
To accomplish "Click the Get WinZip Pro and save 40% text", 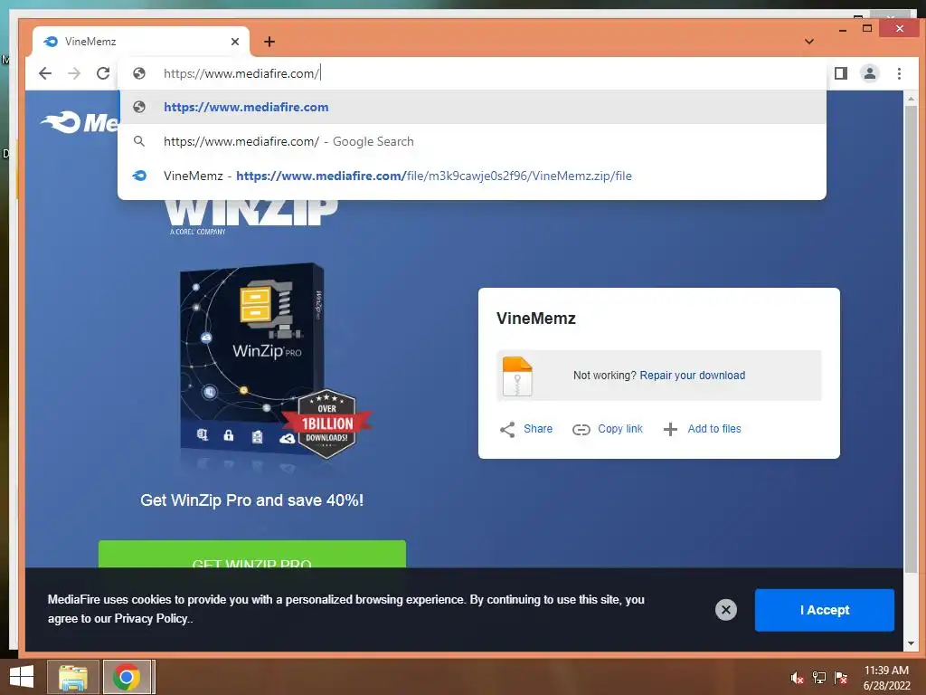I will click(252, 500).
